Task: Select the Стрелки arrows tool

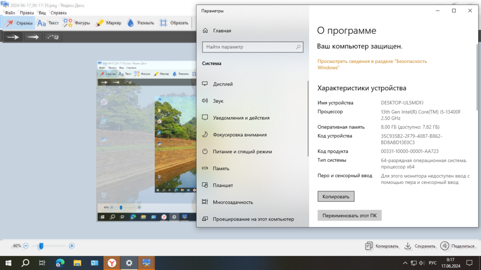Action: tap(18, 23)
